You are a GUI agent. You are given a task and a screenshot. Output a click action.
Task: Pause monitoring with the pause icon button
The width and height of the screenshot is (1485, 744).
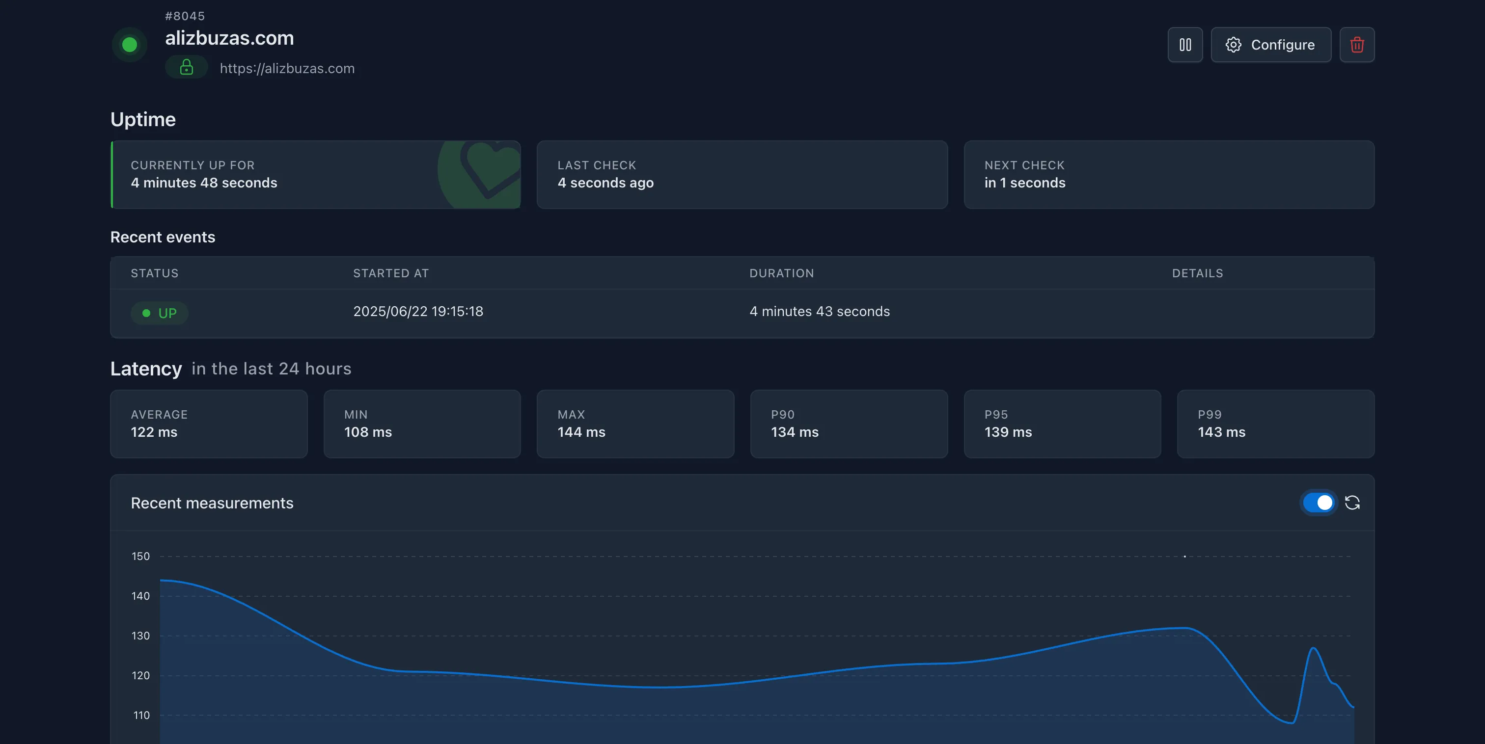click(1184, 44)
